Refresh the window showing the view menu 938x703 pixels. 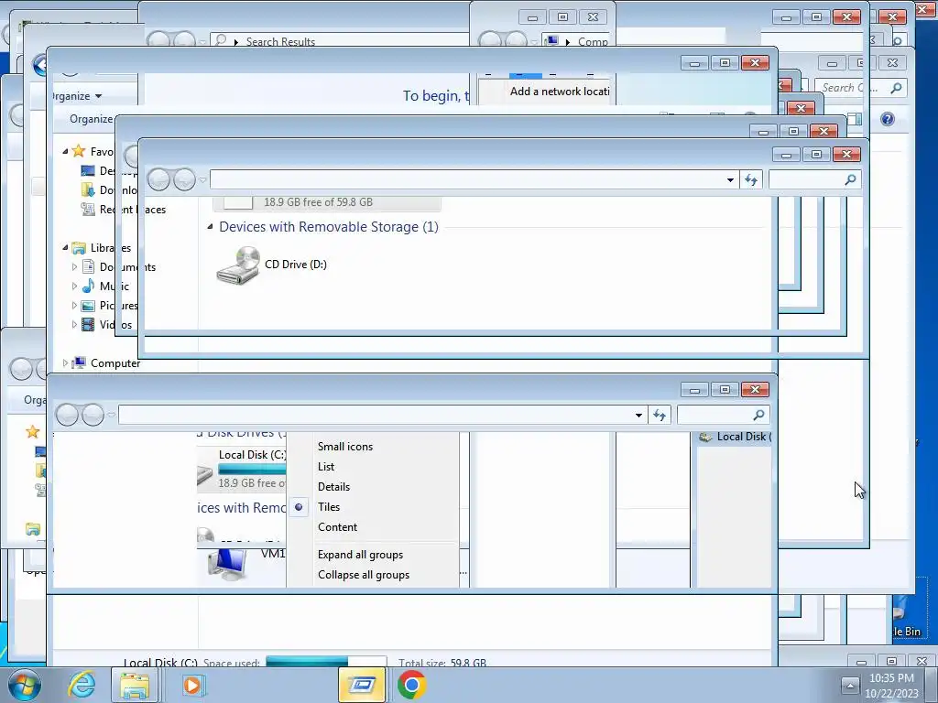point(660,415)
